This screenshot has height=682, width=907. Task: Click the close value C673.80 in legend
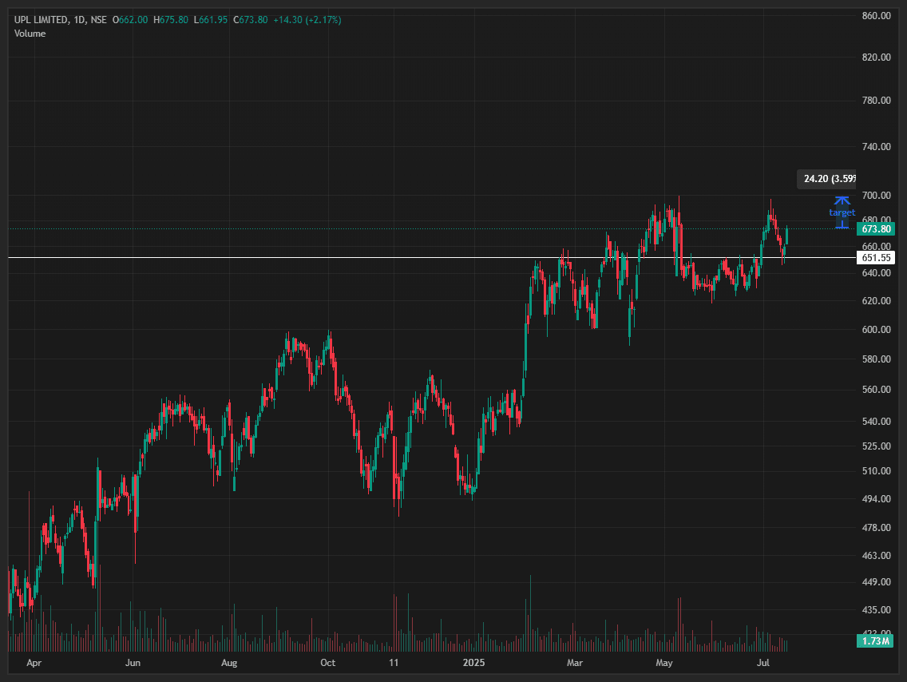[x=251, y=20]
